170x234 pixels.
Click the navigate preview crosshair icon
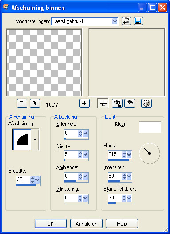tap(85, 103)
